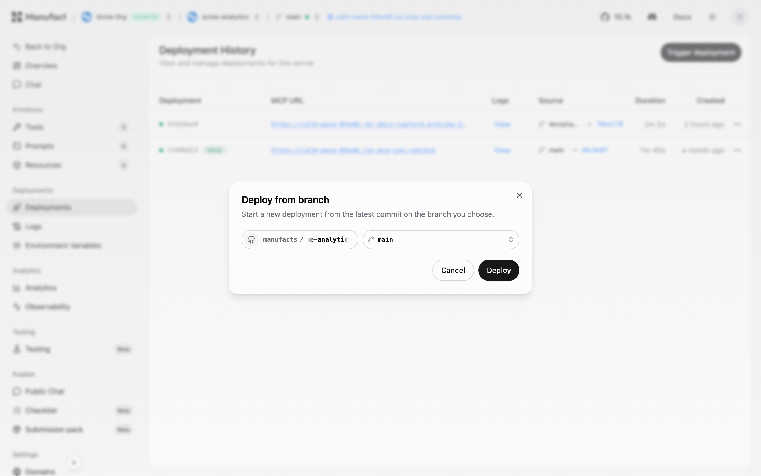
Task: Click the 'Deploy from branch' heading
Action: pos(285,200)
